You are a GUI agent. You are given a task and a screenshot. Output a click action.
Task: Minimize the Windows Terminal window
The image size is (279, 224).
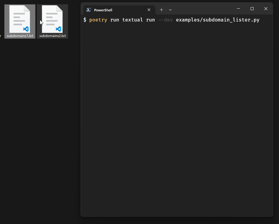tap(238, 9)
